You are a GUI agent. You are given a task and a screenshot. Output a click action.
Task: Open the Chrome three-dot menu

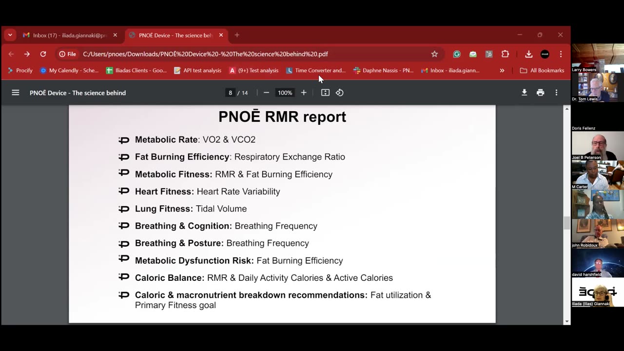point(561,54)
